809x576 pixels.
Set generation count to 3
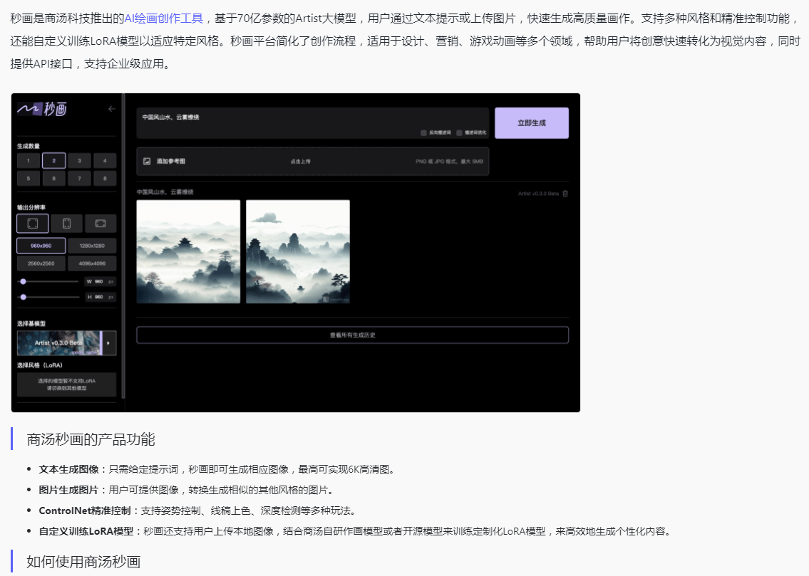point(79,161)
